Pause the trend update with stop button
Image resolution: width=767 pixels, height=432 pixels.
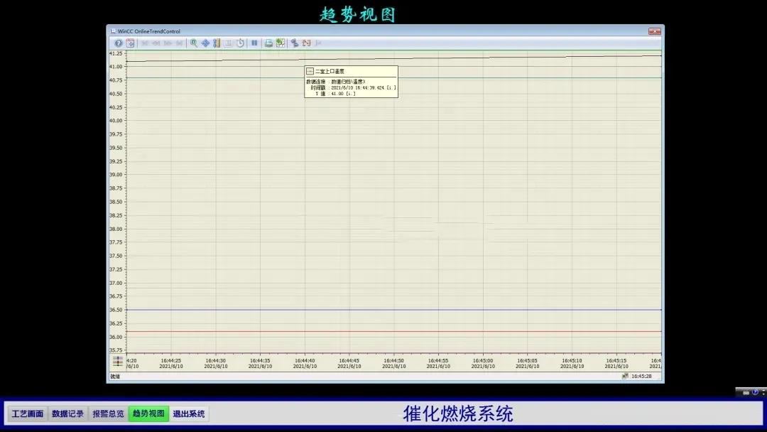[254, 43]
